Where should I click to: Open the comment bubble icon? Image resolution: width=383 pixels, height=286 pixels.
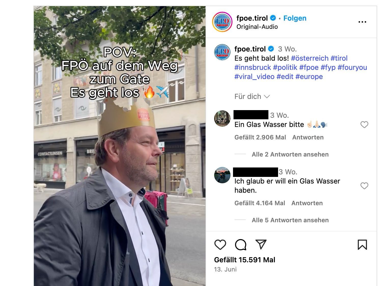coord(241,245)
